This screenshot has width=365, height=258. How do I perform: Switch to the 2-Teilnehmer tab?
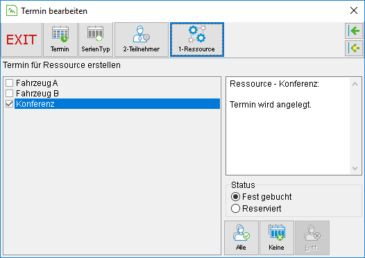tap(142, 40)
